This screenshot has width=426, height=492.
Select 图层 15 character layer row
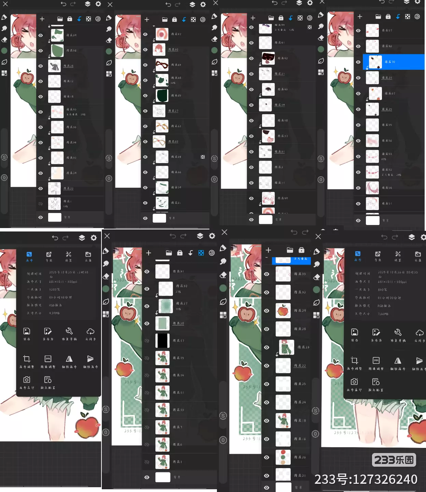179,358
